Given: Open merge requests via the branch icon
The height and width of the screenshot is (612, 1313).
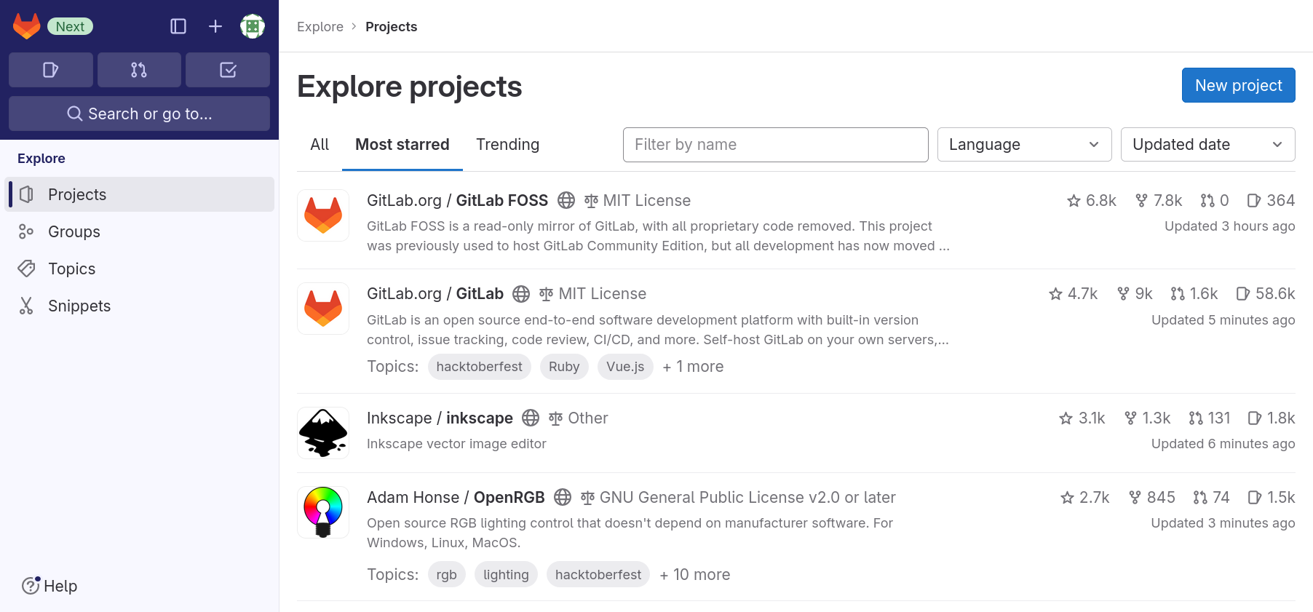Looking at the screenshot, I should tap(139, 70).
